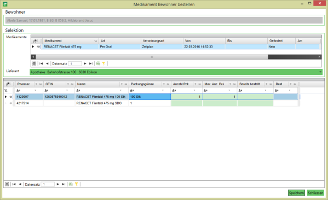Go to first record in Medikamente navigator
328x200 pixels.
tap(41, 64)
